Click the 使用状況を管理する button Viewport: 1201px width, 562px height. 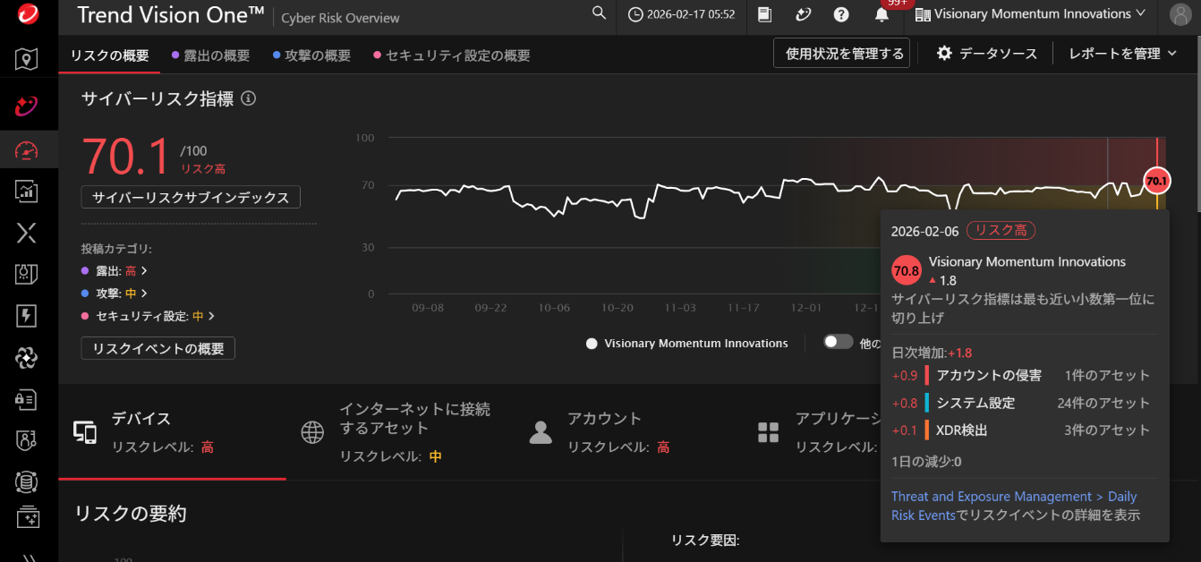click(840, 53)
